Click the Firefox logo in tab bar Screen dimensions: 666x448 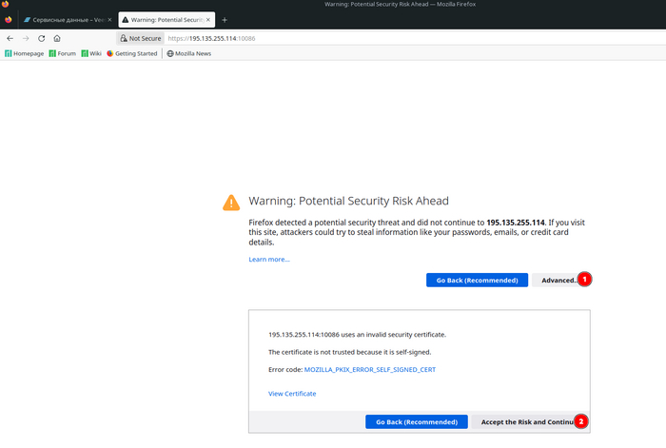(8, 19)
